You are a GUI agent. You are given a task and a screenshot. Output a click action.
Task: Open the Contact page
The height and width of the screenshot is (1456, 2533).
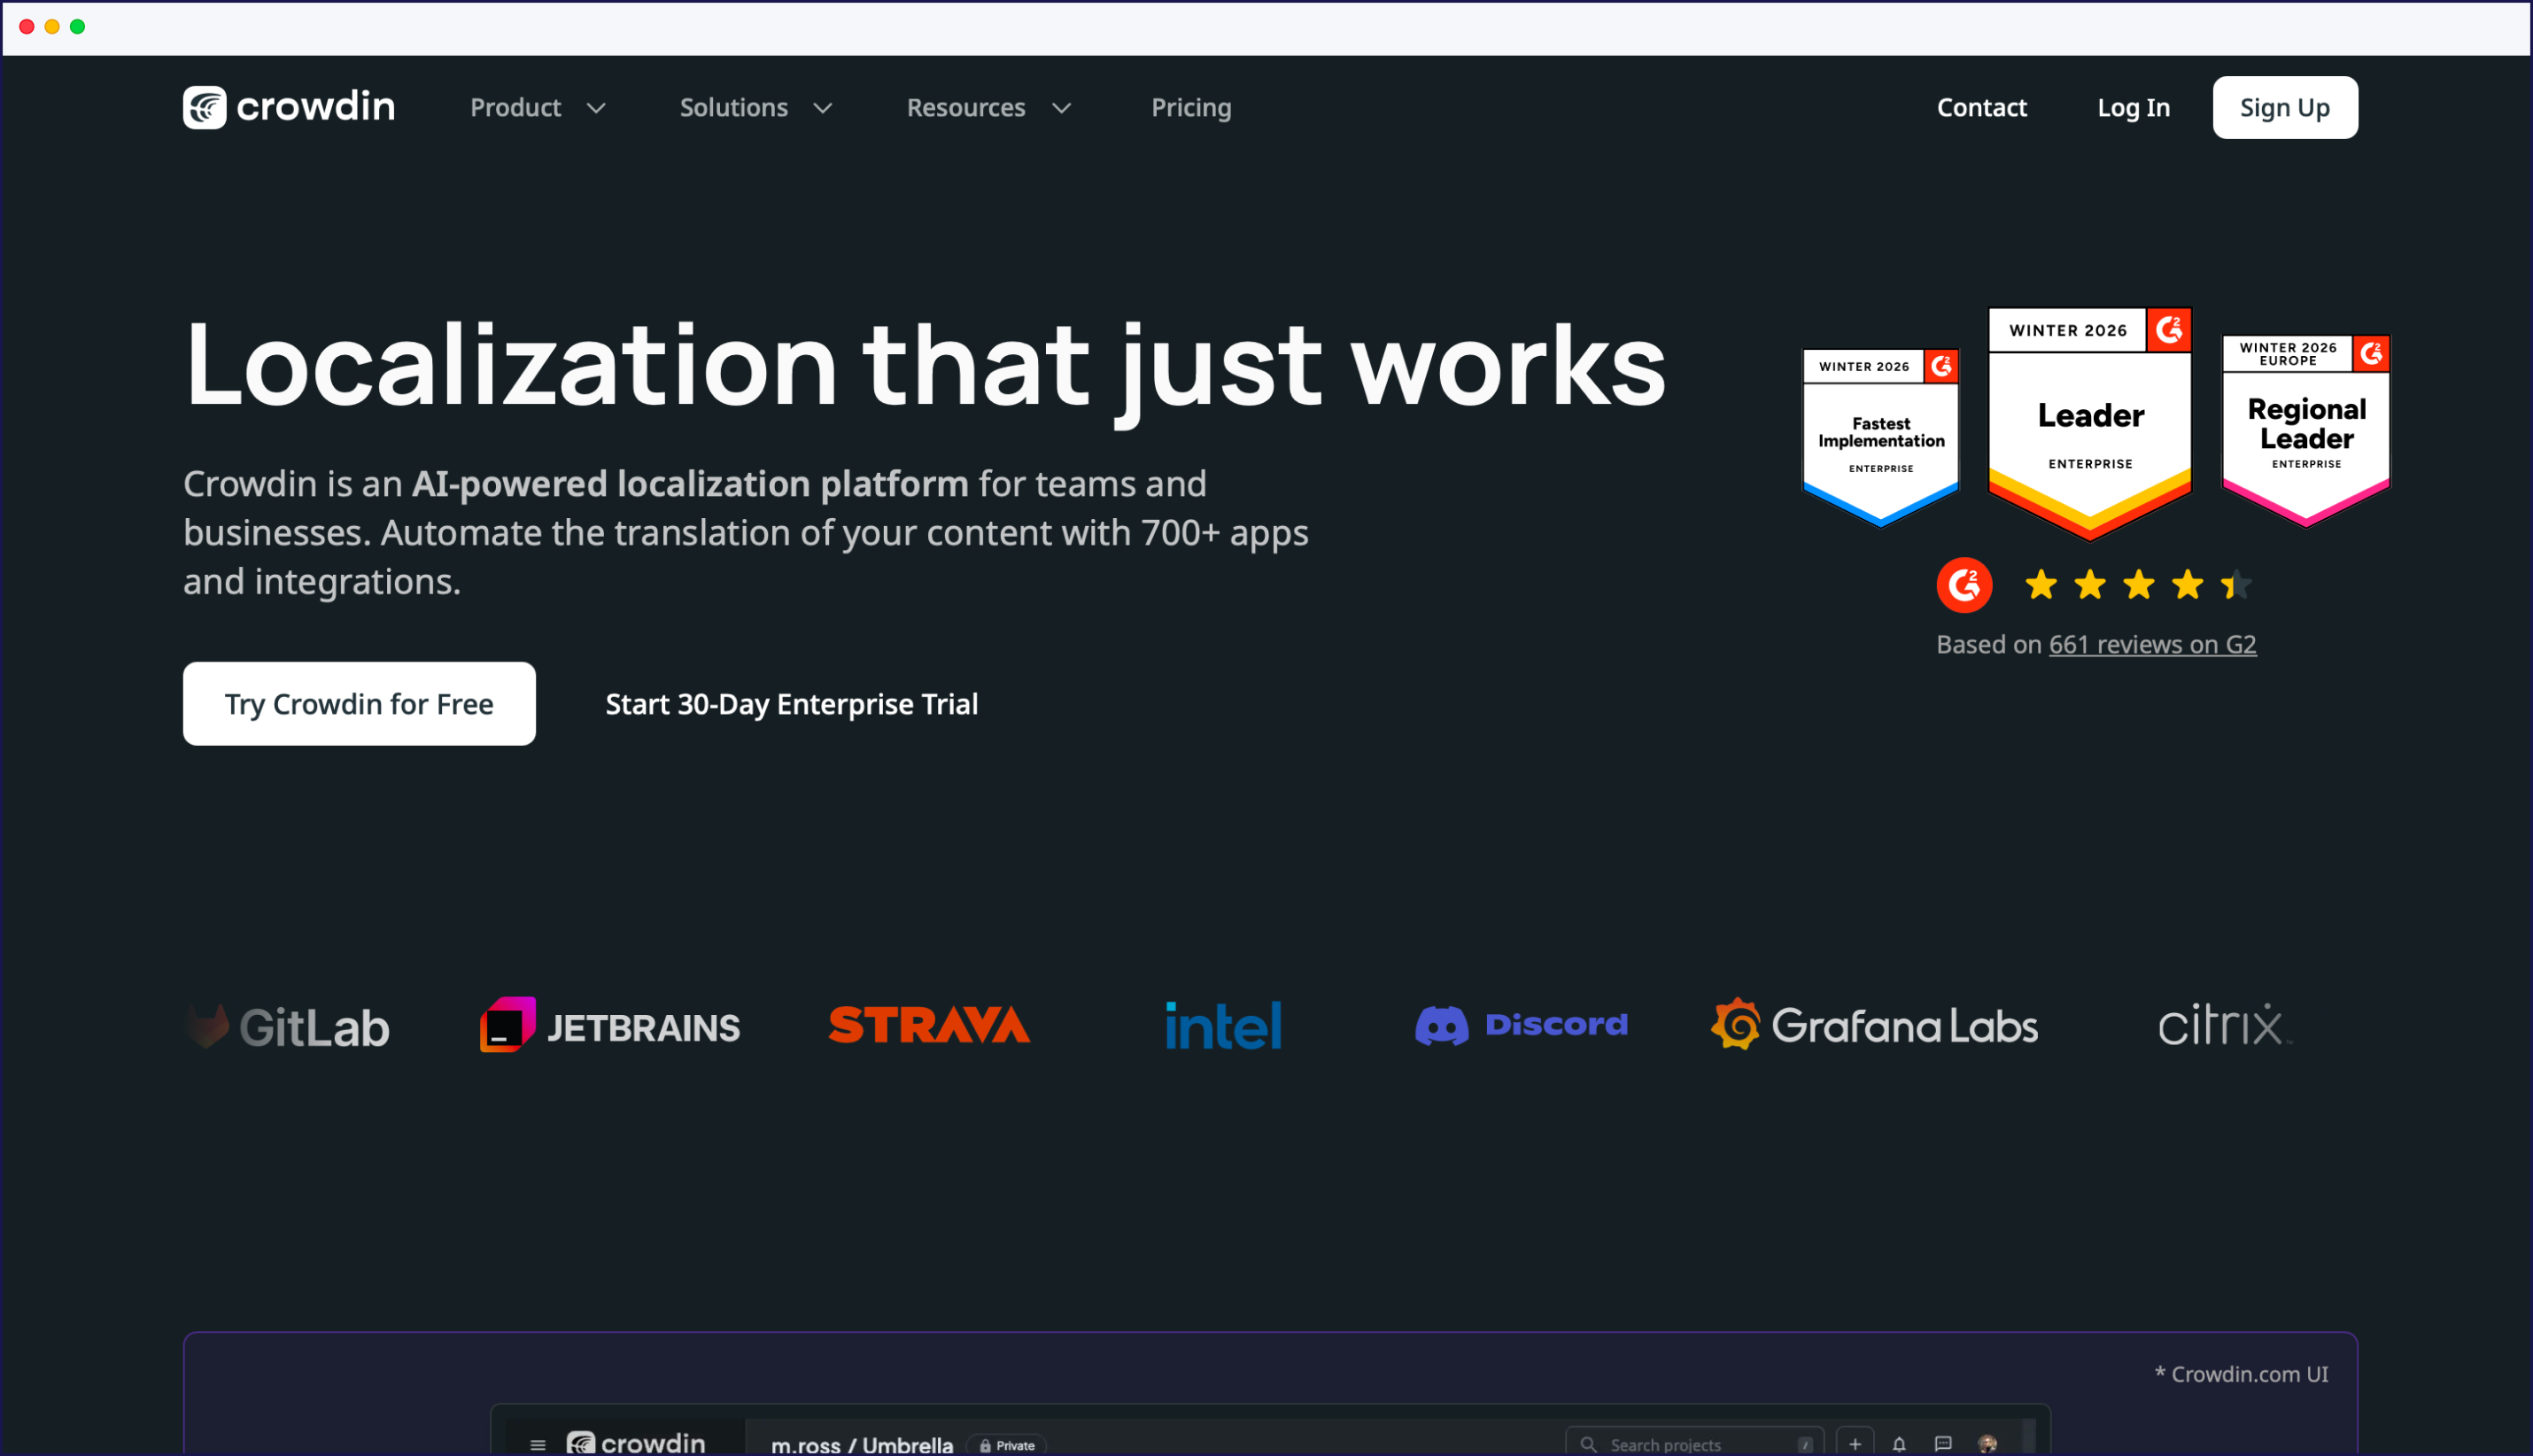(x=1981, y=107)
